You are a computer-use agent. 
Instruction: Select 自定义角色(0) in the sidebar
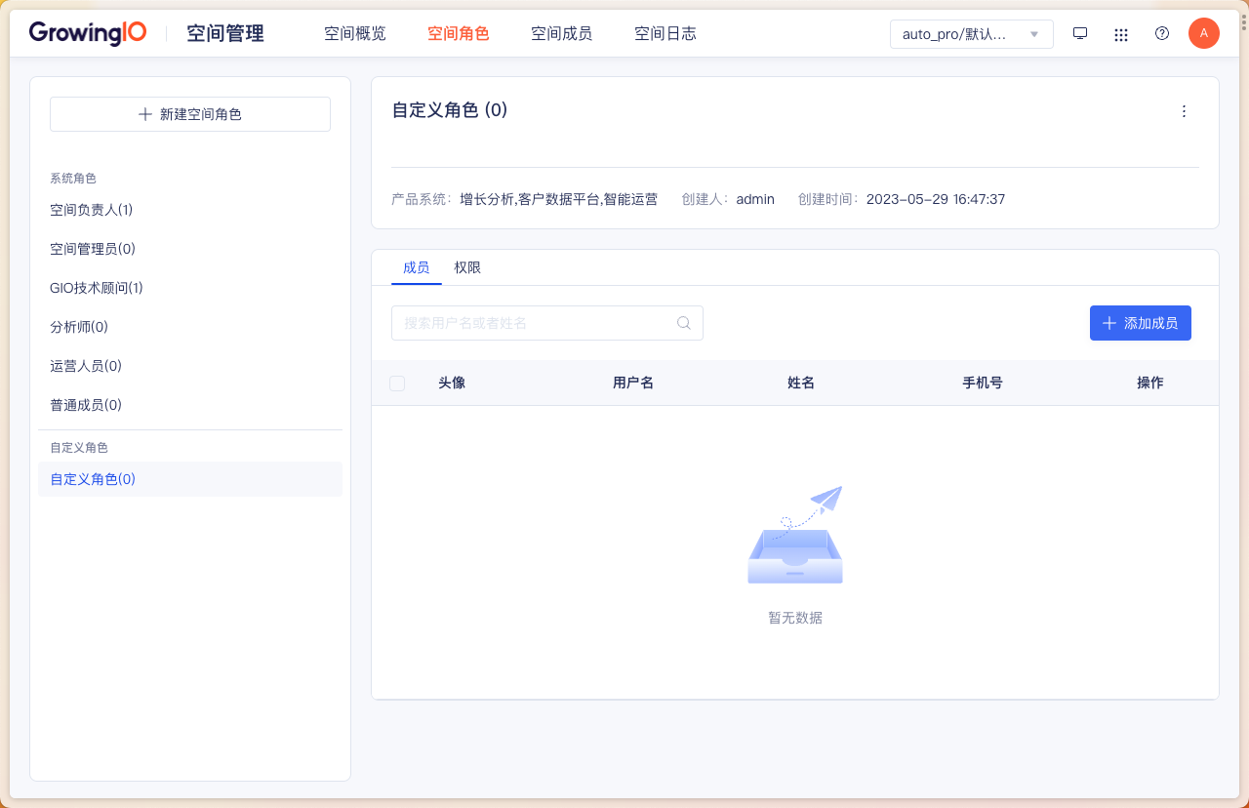pyautogui.click(x=190, y=479)
